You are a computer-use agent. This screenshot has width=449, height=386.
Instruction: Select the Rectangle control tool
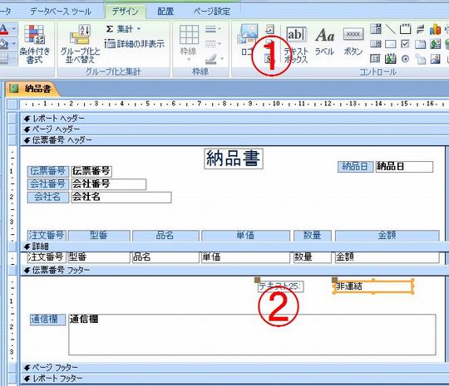(391, 44)
